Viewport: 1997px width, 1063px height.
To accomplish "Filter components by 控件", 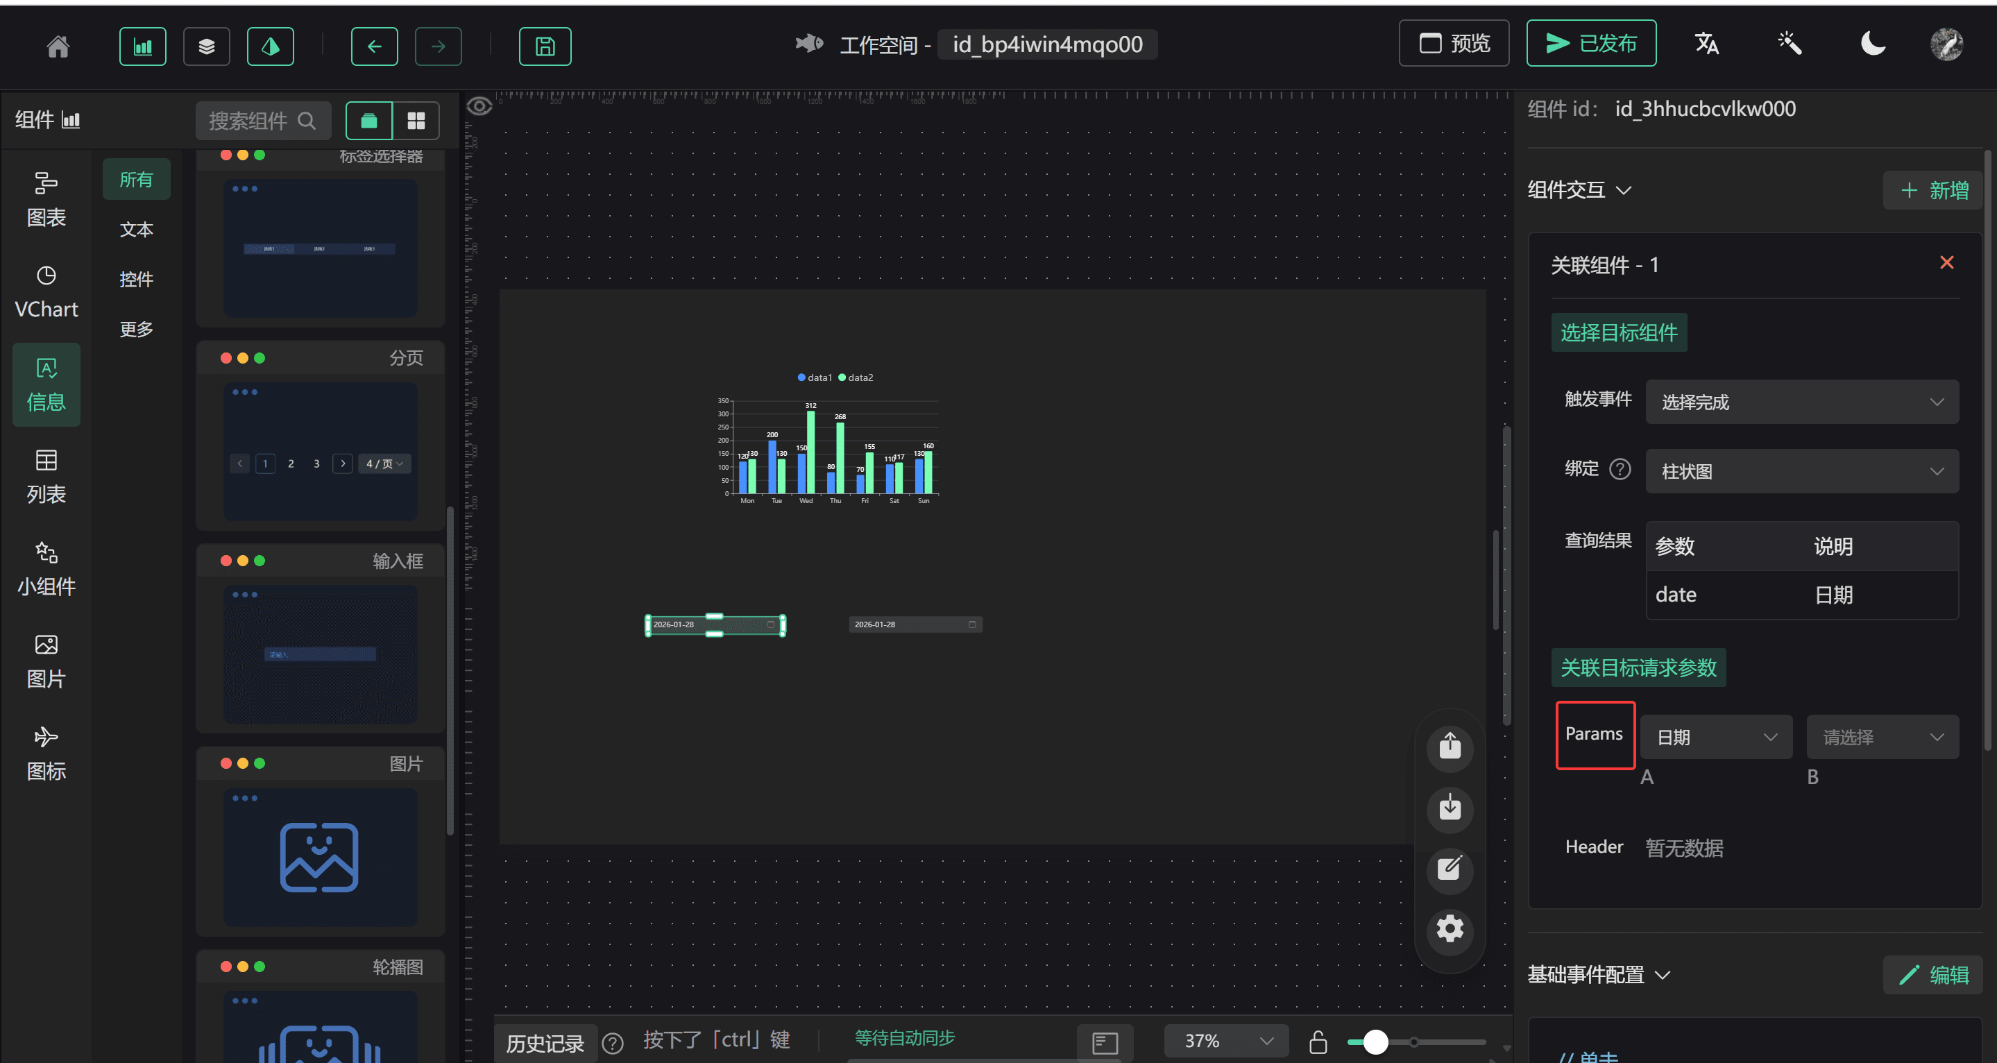I will (137, 279).
